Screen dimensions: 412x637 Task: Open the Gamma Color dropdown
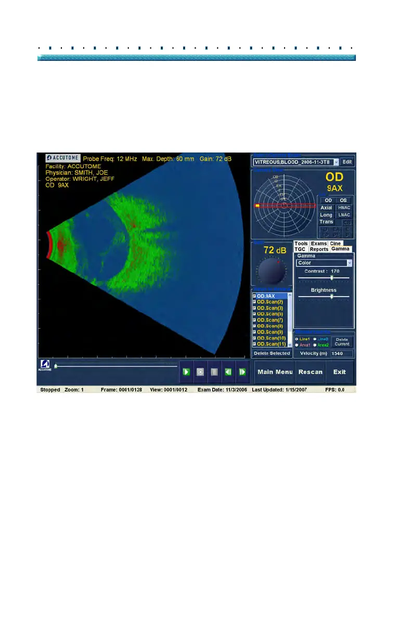324,263
